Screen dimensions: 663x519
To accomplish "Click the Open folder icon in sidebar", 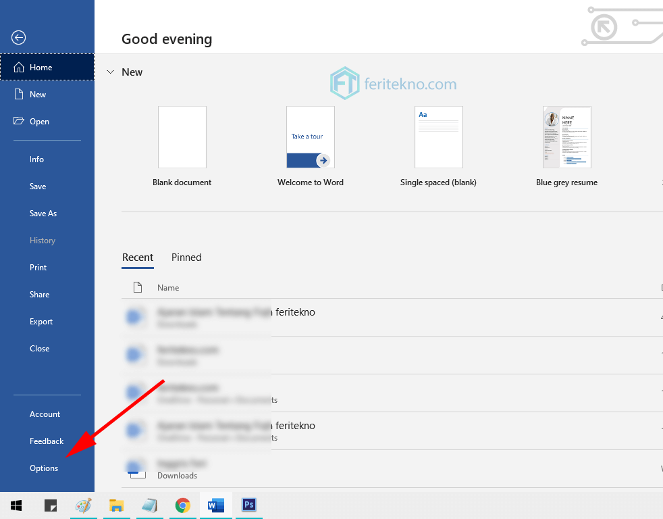I will (19, 121).
